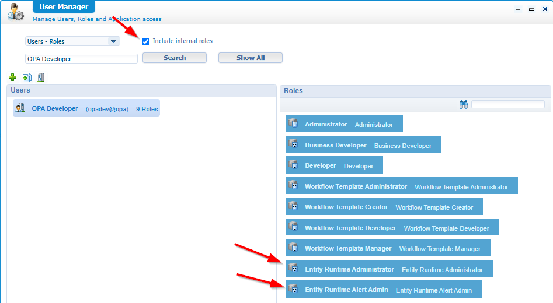Screen dimensions: 553x303
Task: Click the OPA Developer search text field
Action: (x=81, y=59)
